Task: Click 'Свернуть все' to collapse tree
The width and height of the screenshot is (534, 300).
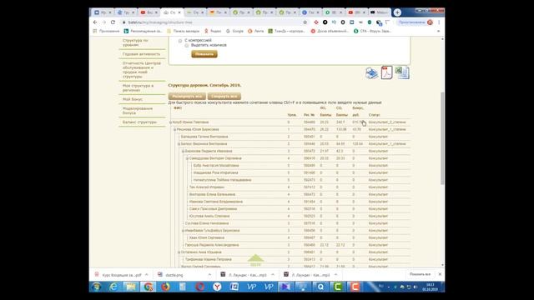Action: [224, 97]
